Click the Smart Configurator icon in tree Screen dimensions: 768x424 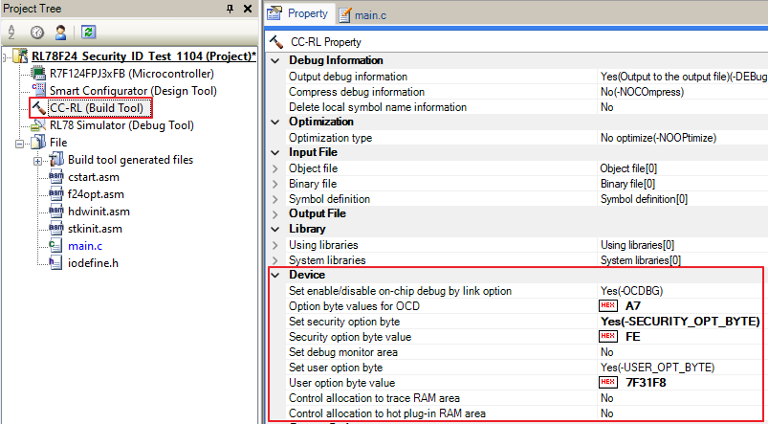tap(38, 91)
